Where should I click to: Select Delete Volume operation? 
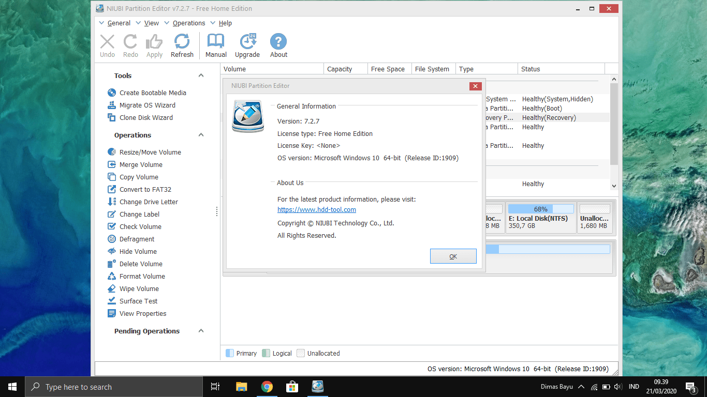click(x=140, y=264)
